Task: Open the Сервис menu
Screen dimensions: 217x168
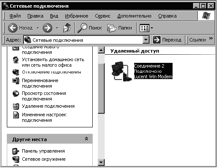Action: [103, 16]
